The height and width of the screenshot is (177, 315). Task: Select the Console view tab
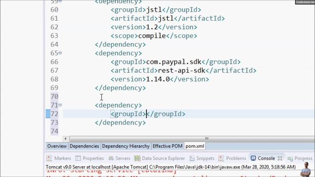[x=266, y=158]
